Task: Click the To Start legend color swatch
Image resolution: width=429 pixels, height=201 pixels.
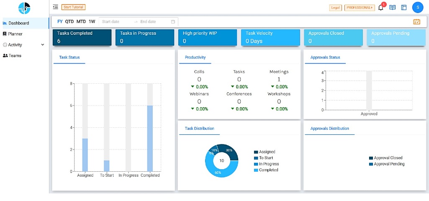Action: click(x=256, y=158)
